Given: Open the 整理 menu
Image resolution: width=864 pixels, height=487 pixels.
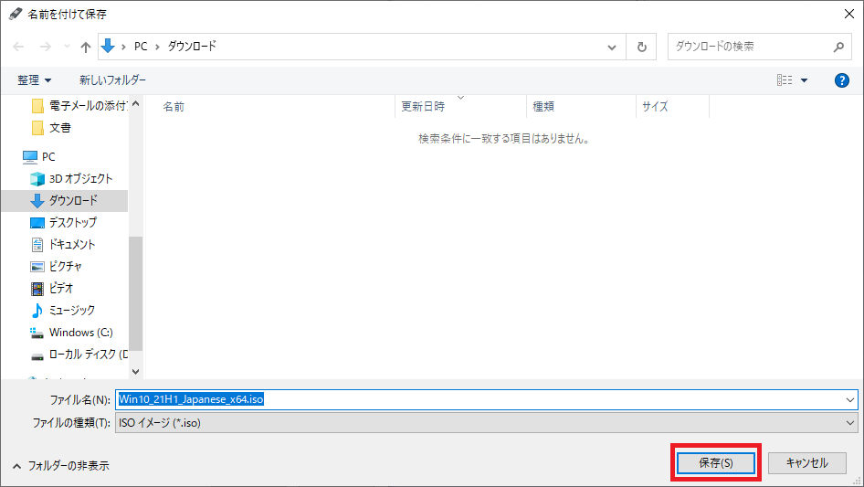Looking at the screenshot, I should 35,80.
